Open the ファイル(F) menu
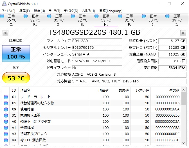 (8, 11)
